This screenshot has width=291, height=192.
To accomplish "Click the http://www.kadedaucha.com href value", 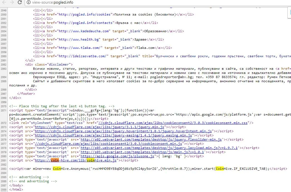I will tap(84, 31).
